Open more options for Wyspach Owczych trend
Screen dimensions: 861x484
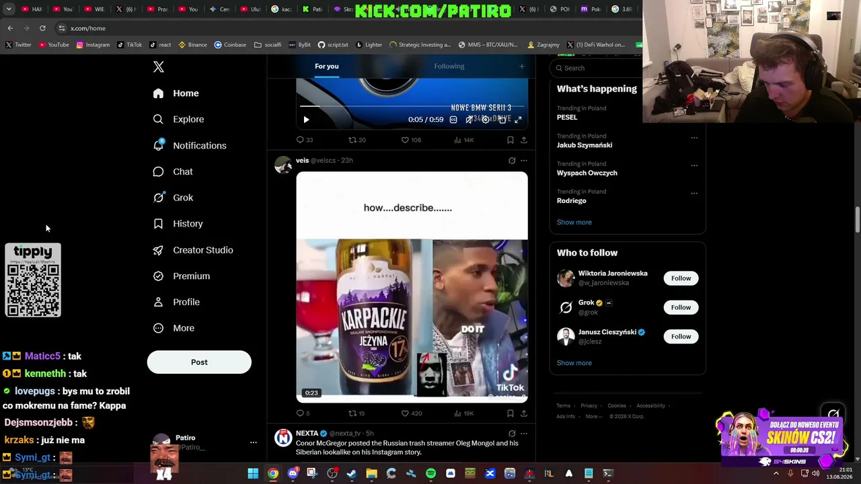coord(694,165)
